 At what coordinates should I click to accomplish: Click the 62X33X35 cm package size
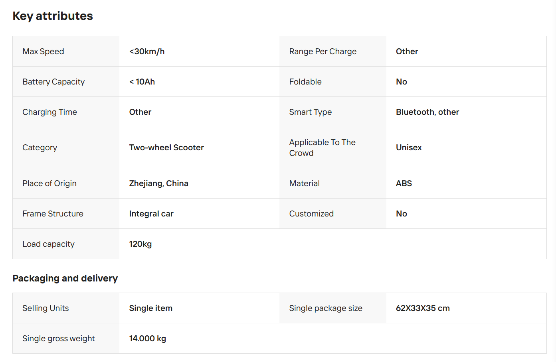pyautogui.click(x=423, y=308)
